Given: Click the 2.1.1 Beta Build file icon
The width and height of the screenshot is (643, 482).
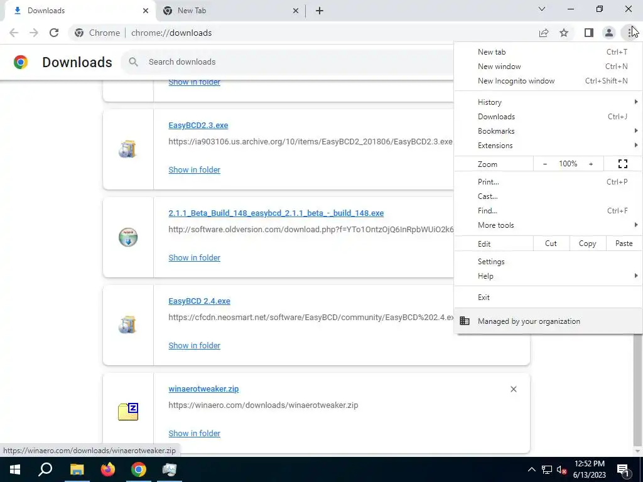Looking at the screenshot, I should pyautogui.click(x=128, y=237).
